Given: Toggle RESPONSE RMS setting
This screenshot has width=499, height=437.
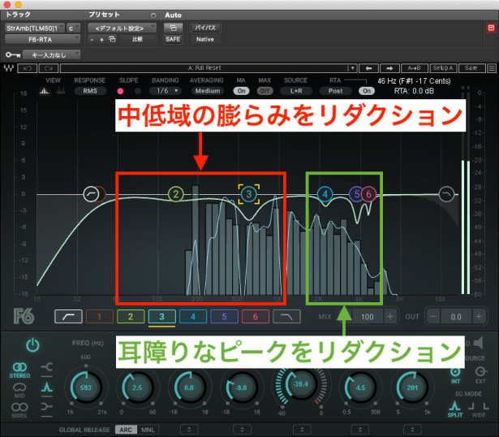Looking at the screenshot, I should [90, 91].
